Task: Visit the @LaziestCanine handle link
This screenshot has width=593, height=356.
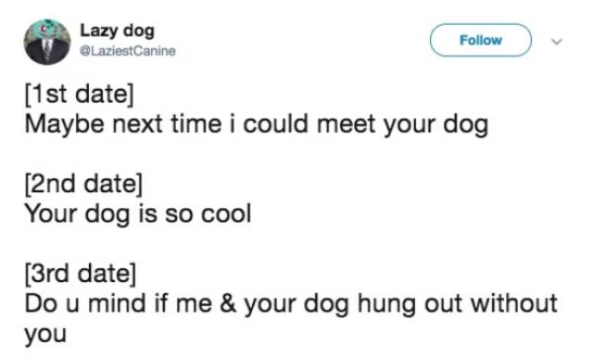Action: click(128, 51)
